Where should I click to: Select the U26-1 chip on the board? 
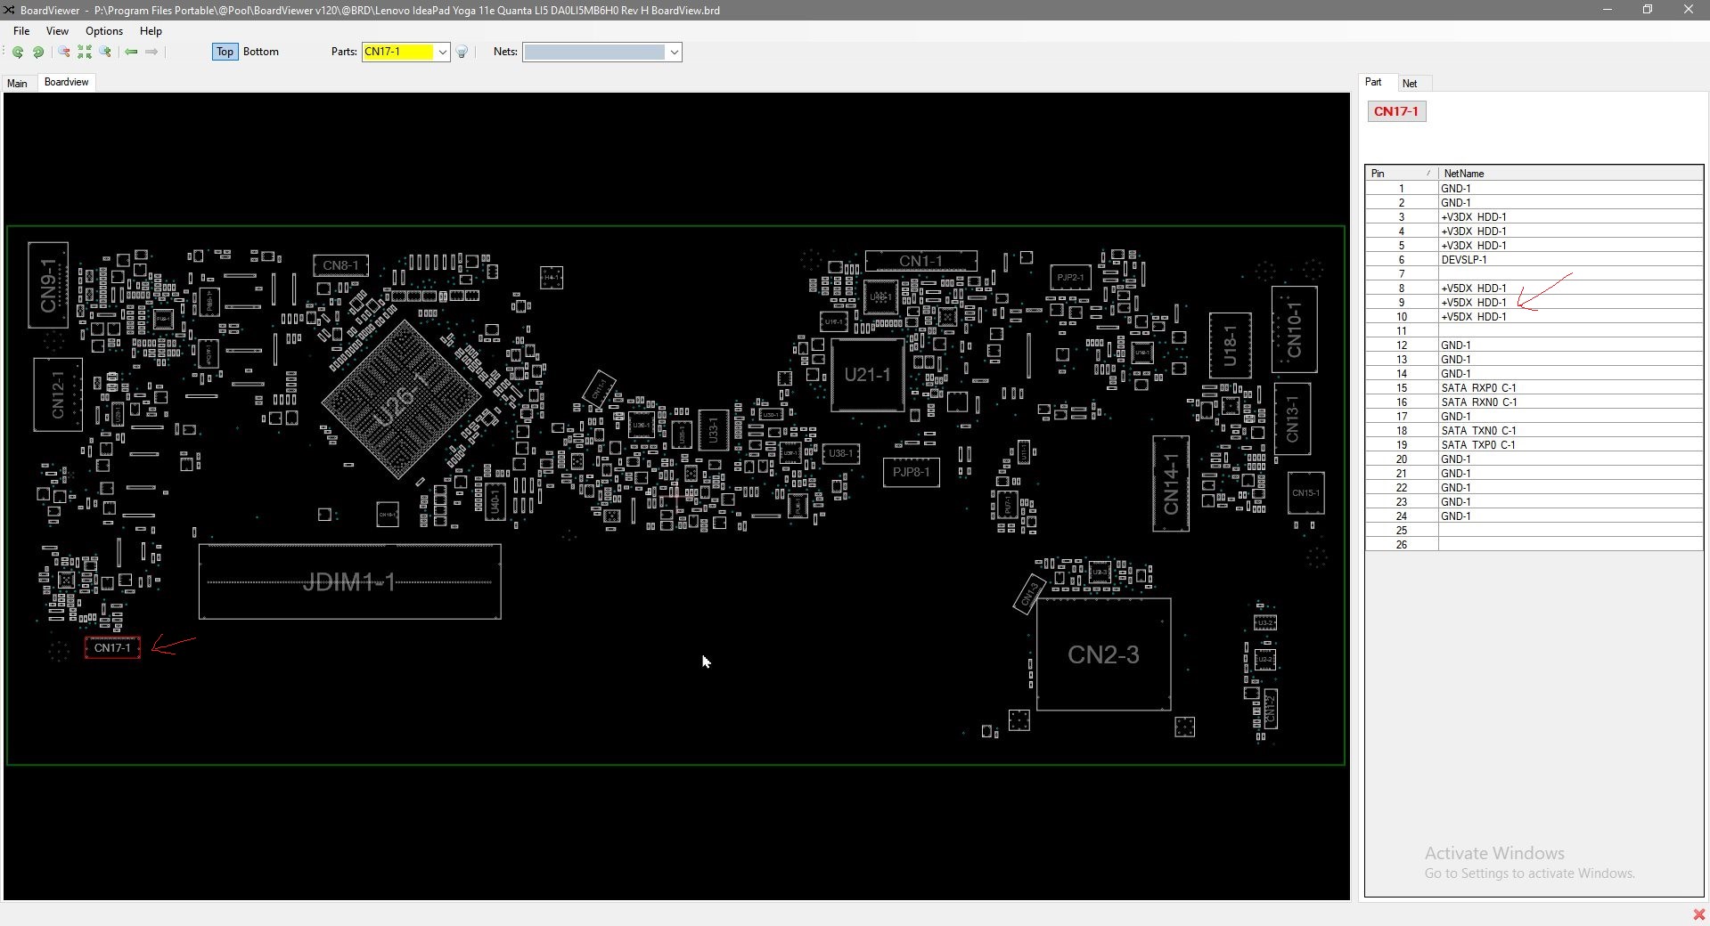click(401, 400)
